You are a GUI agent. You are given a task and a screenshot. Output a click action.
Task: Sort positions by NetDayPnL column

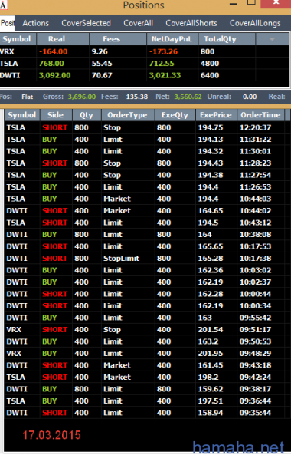[172, 39]
